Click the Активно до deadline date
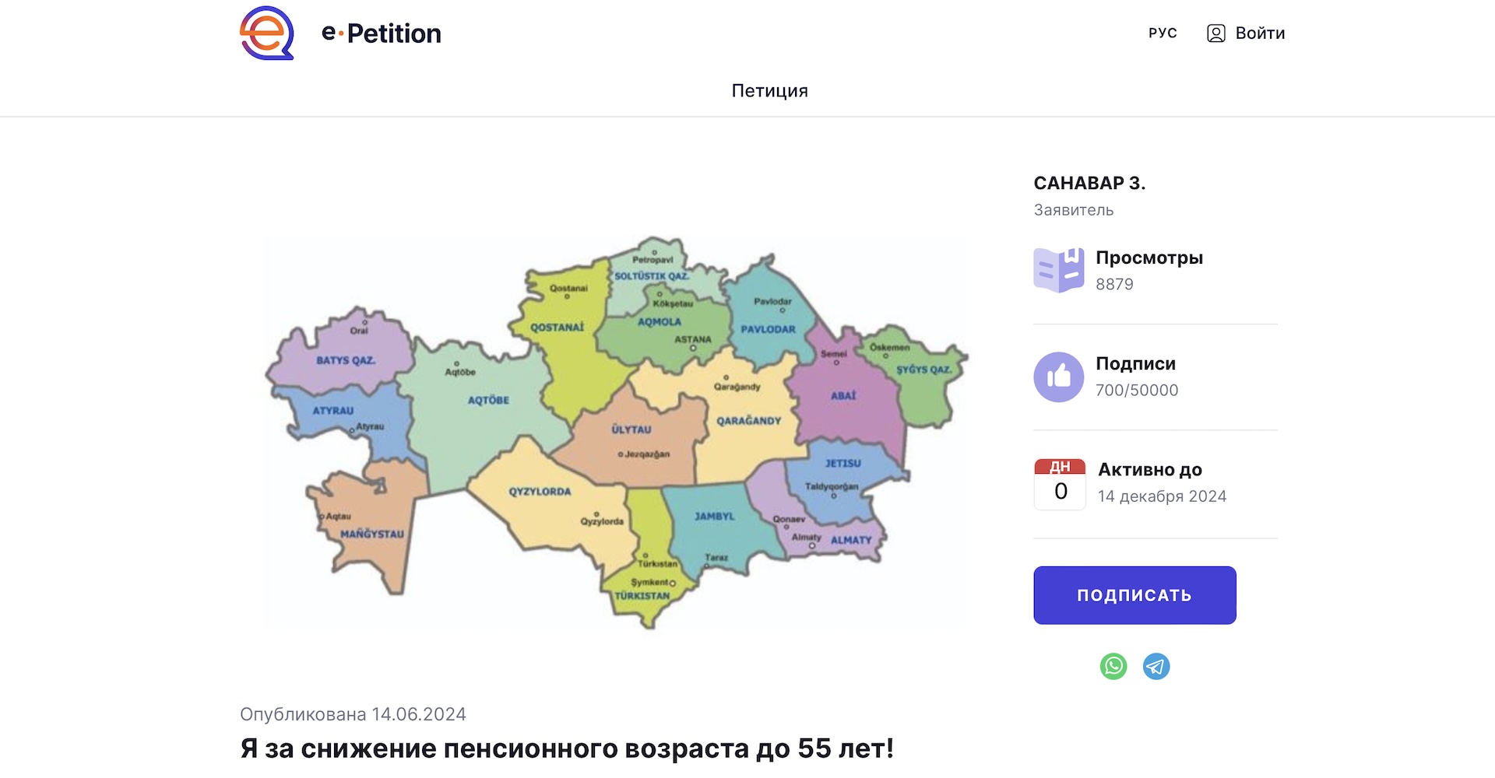 [x=1161, y=496]
